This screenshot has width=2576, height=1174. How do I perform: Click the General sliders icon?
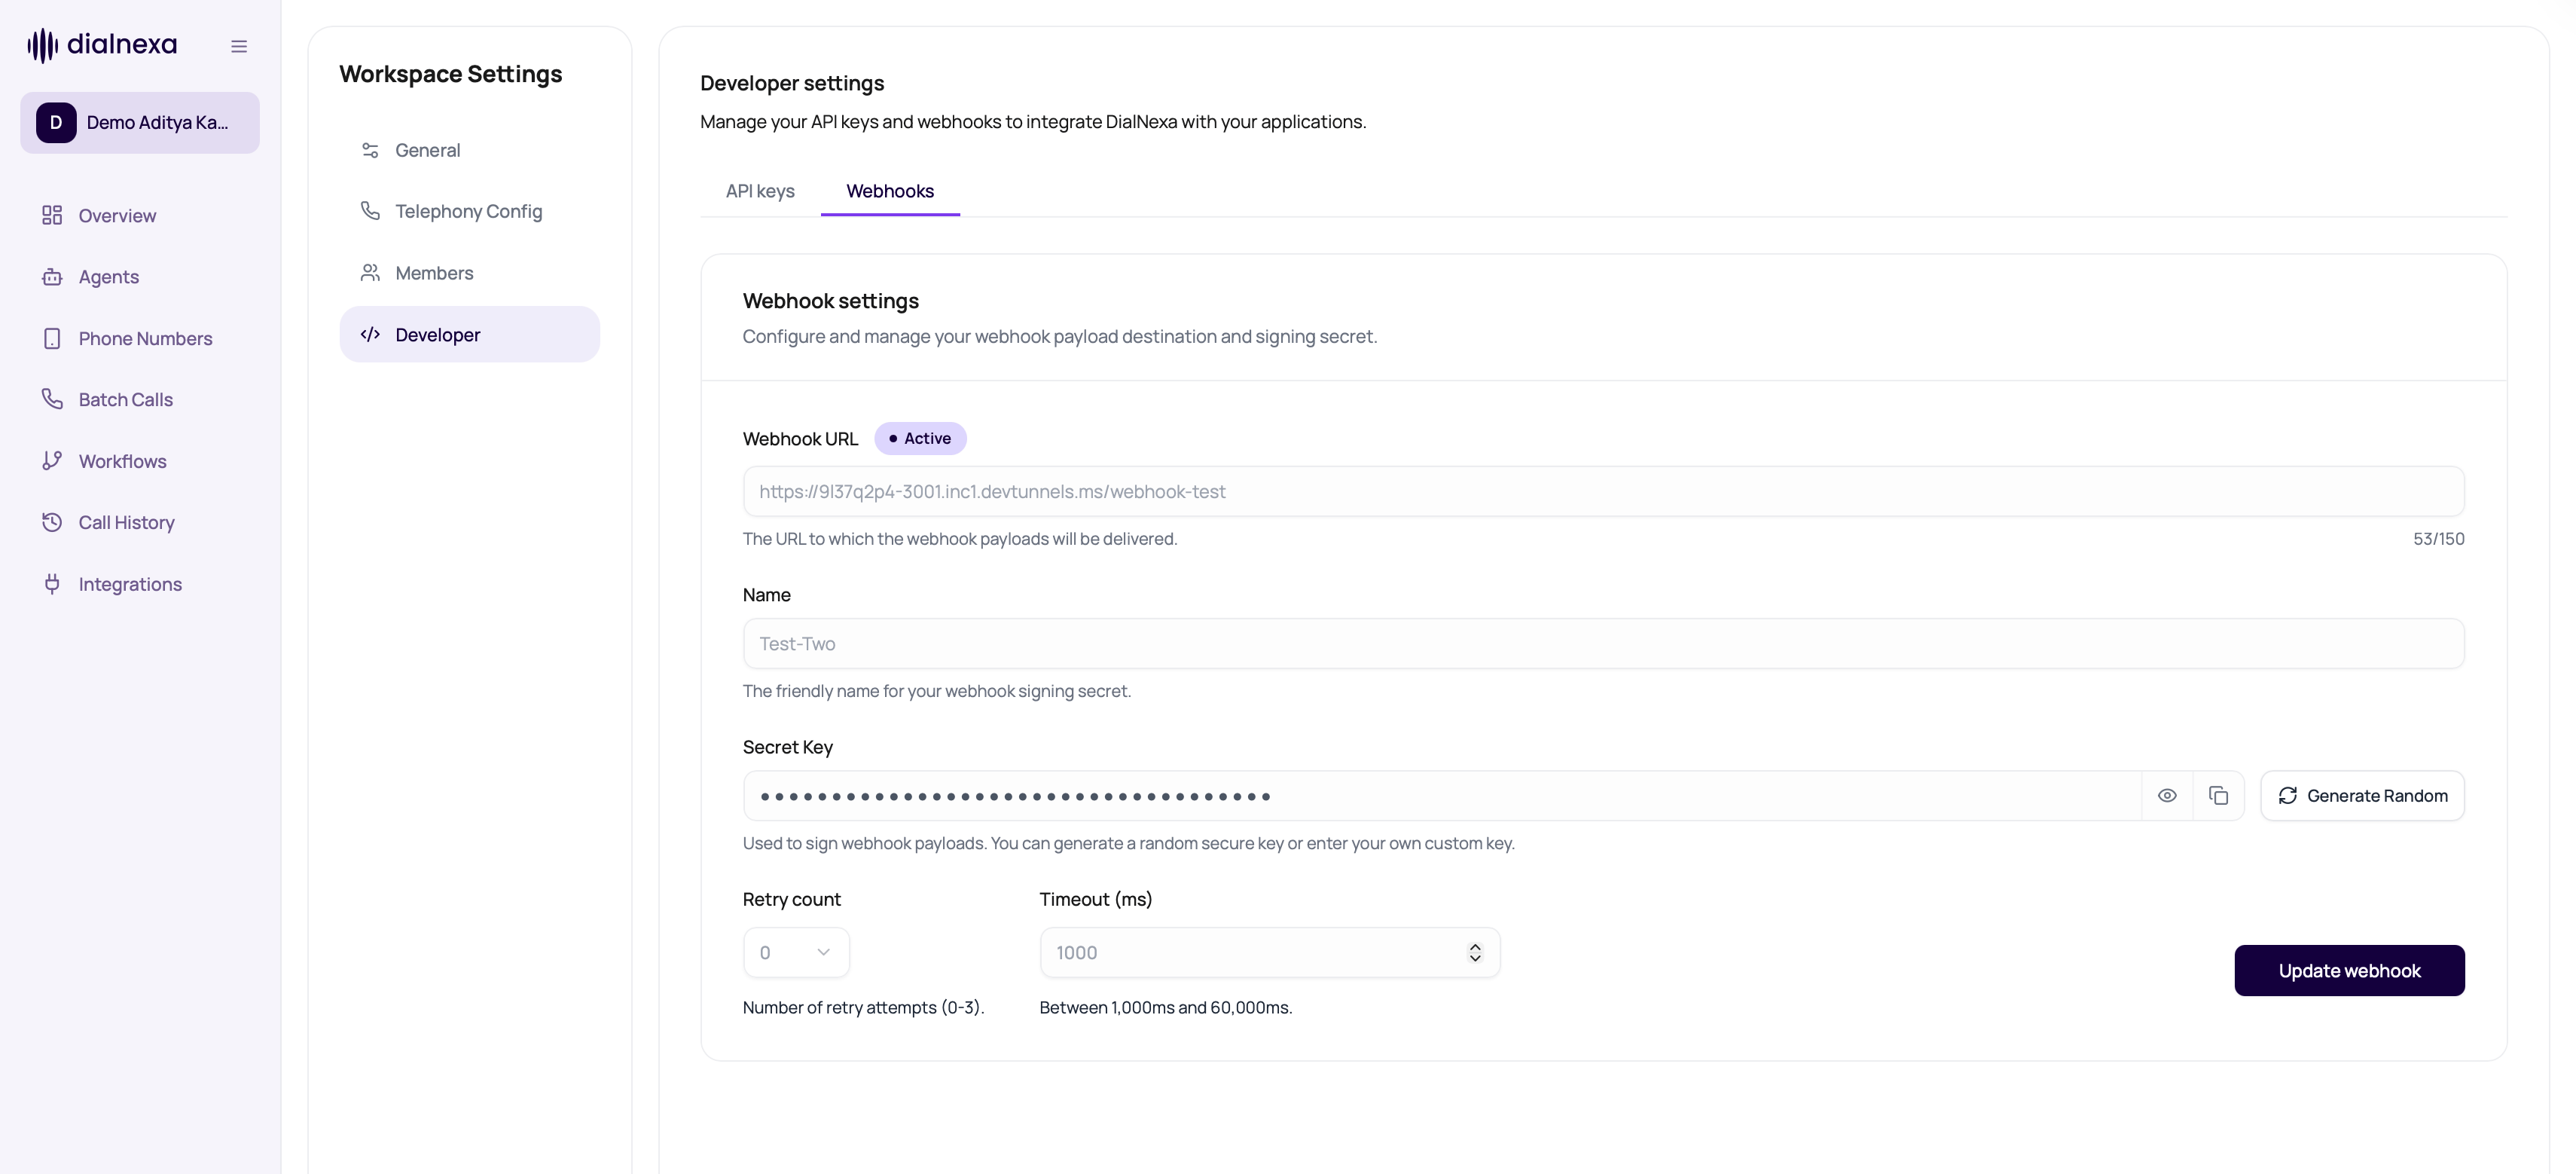click(370, 150)
